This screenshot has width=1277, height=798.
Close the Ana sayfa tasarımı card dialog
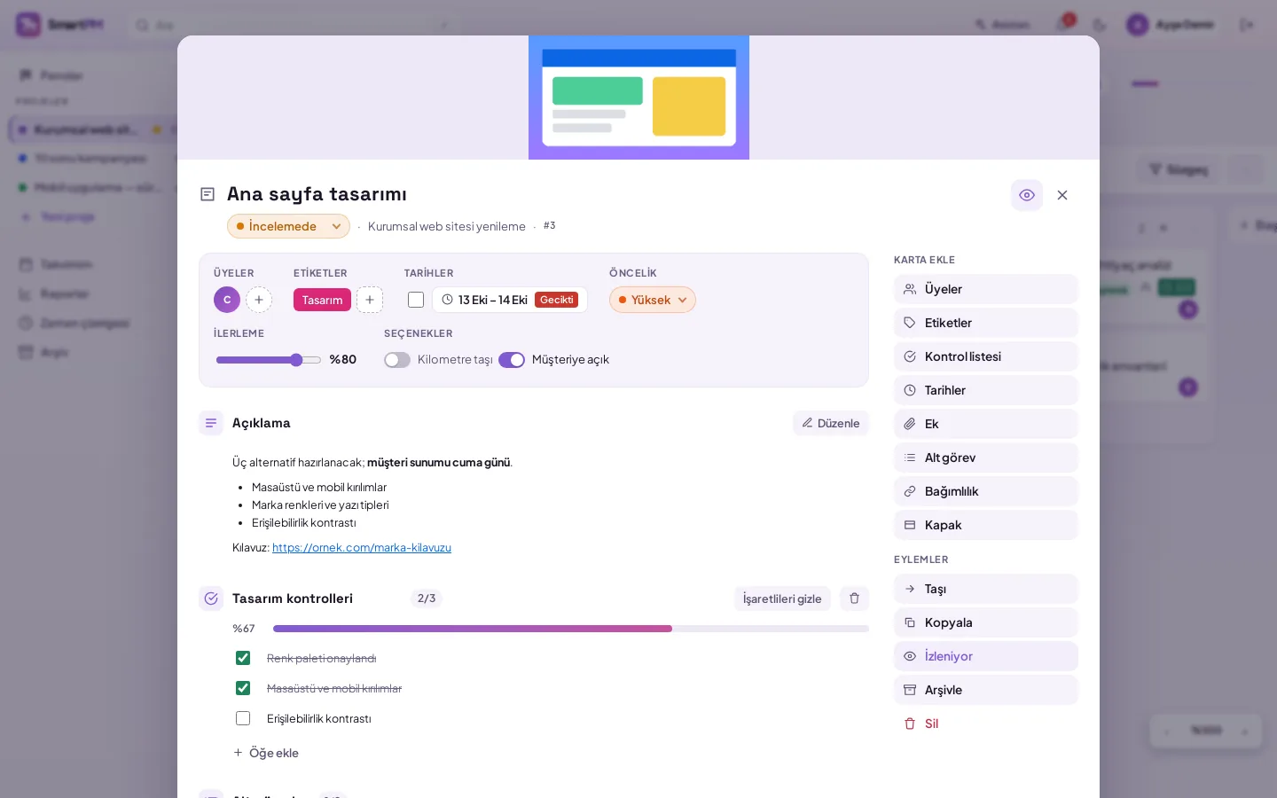coord(1062,195)
